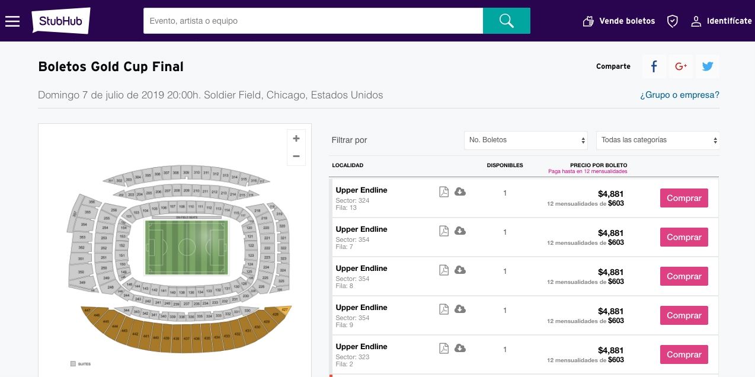Open the No. Boletos dropdown
This screenshot has width=755, height=377.
(x=525, y=140)
